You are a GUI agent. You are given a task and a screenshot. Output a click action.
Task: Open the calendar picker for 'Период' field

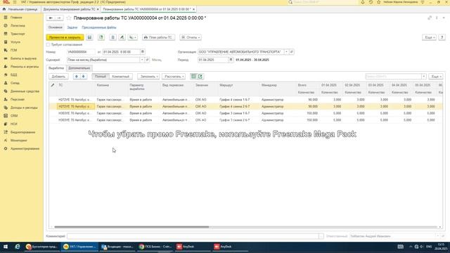point(231,60)
